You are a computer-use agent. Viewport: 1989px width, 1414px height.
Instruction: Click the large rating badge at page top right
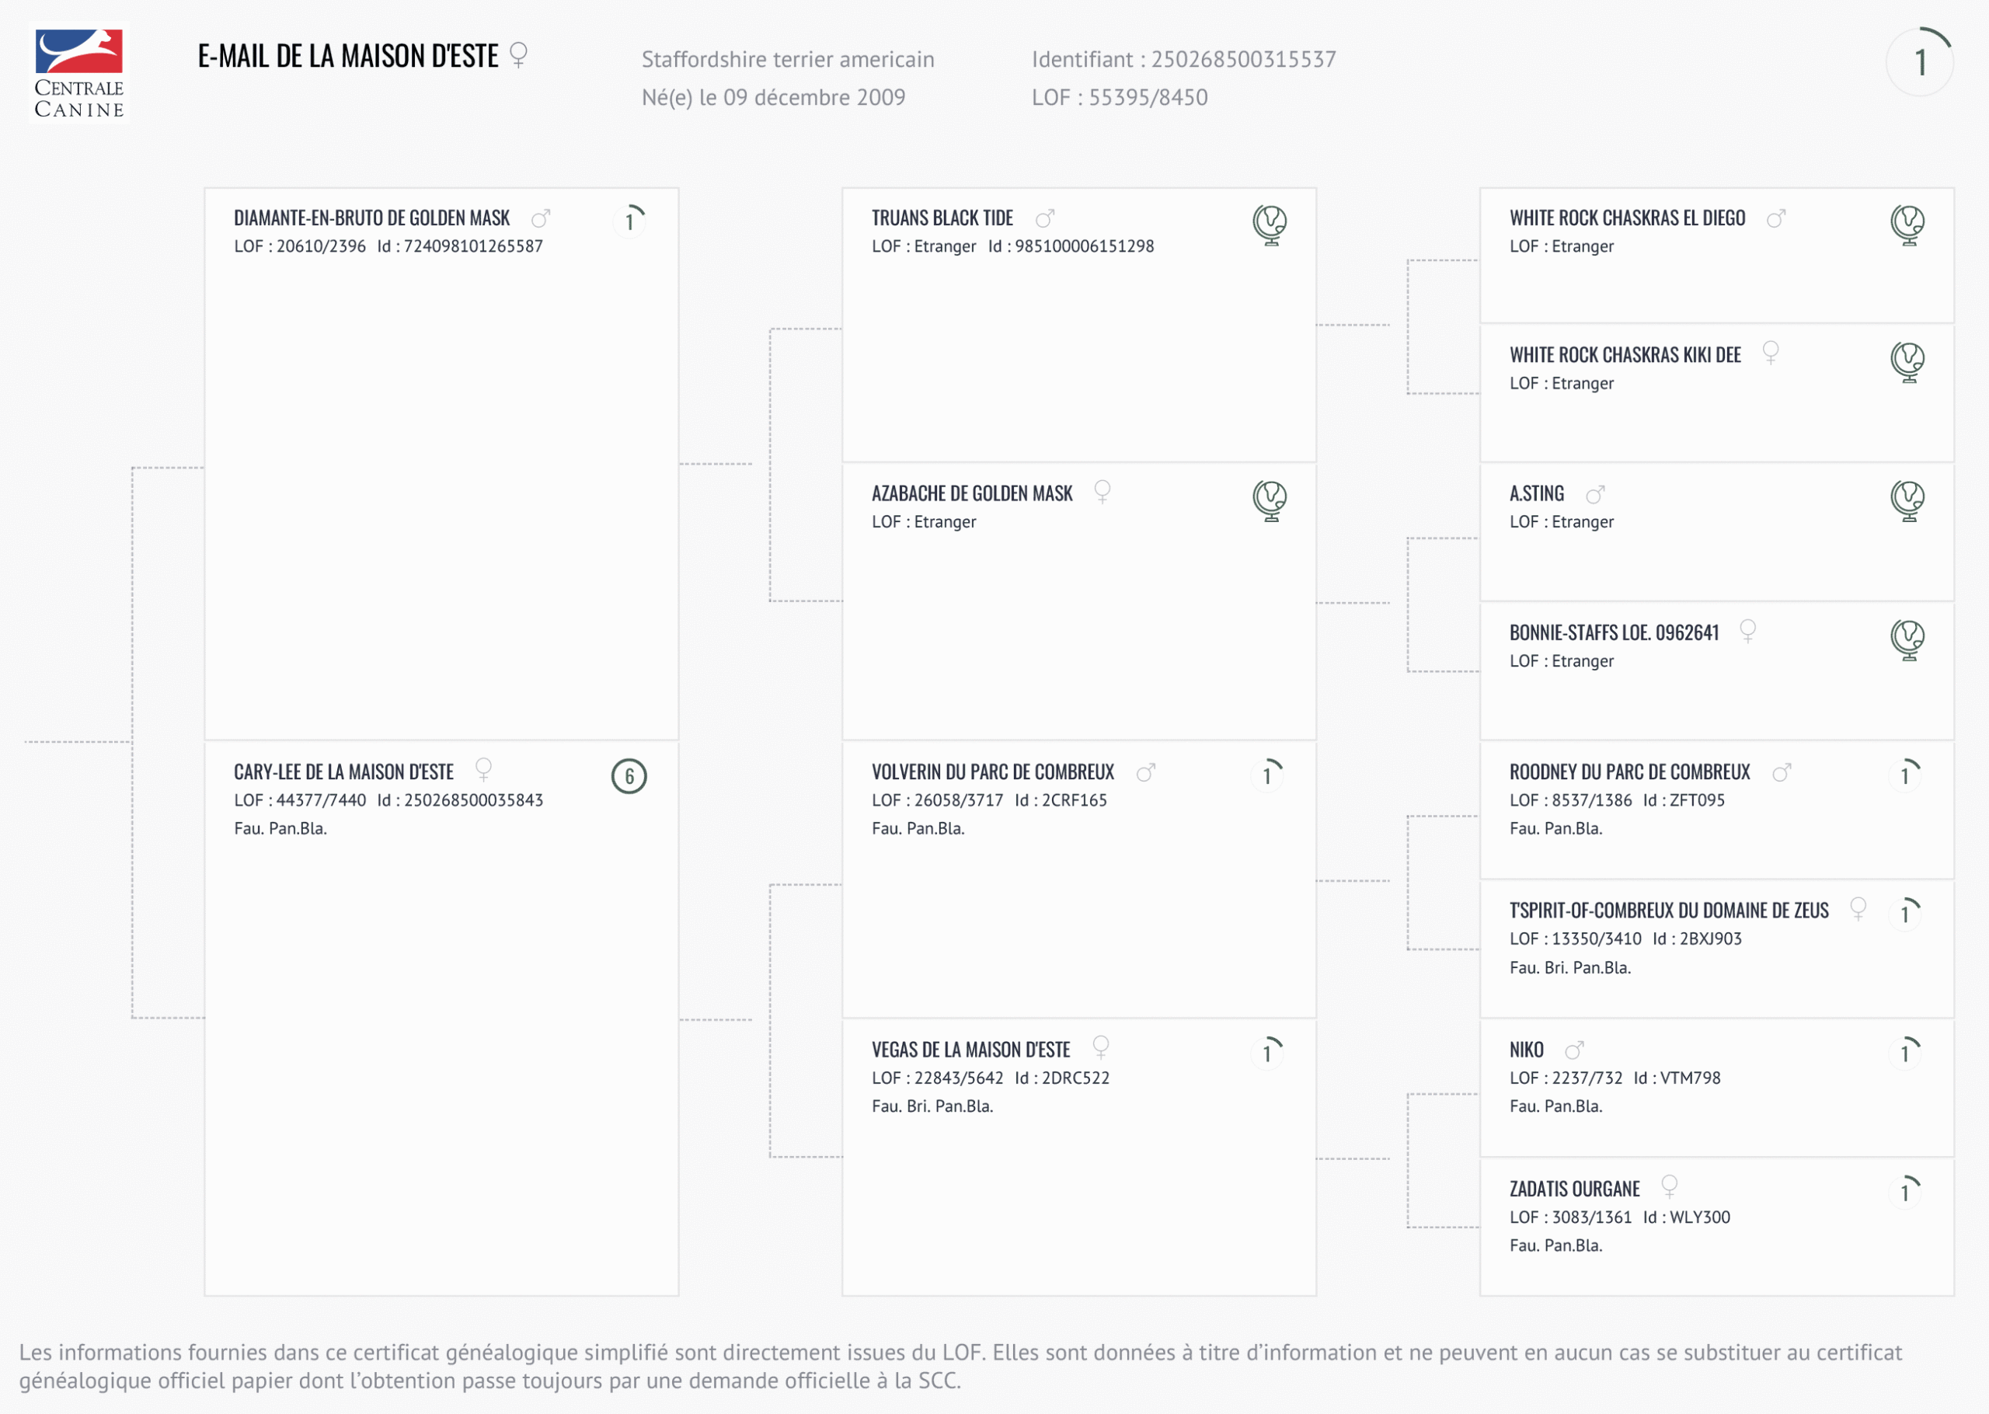[1920, 62]
